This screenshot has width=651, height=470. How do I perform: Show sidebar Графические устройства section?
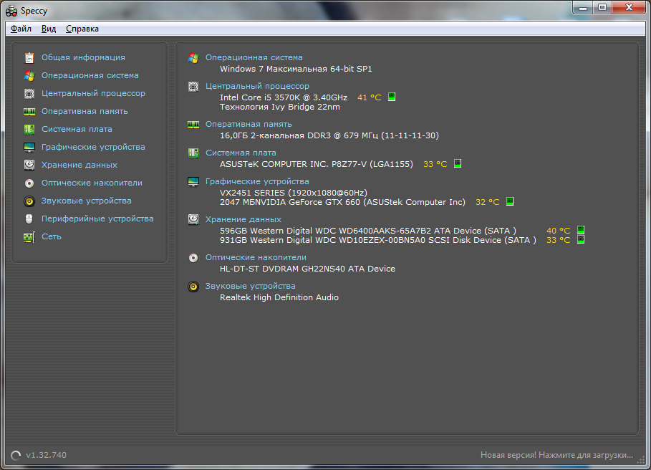(93, 147)
